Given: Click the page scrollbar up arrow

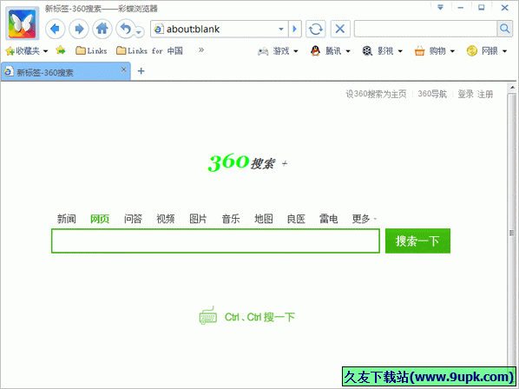Looking at the screenshot, I should pyautogui.click(x=512, y=88).
